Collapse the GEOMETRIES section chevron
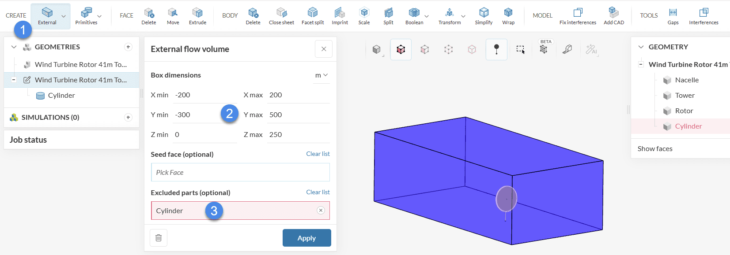Image resolution: width=730 pixels, height=255 pixels. 14,47
